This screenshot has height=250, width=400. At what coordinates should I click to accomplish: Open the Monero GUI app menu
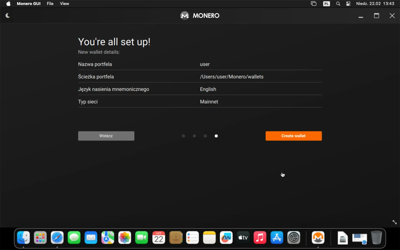[29, 4]
